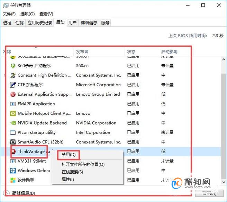Select the 启动 tab
227x202 pixels.
point(60,22)
